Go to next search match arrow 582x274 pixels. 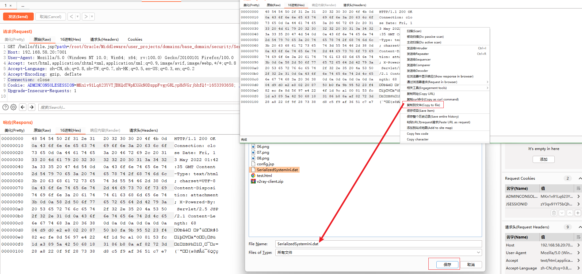click(x=32, y=107)
